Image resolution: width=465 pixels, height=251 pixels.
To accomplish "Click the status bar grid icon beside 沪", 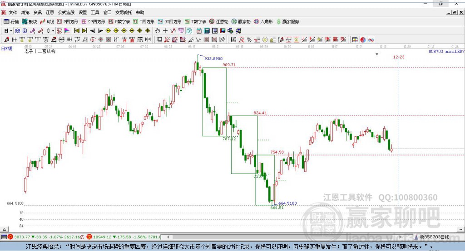I will [x=4, y=237].
